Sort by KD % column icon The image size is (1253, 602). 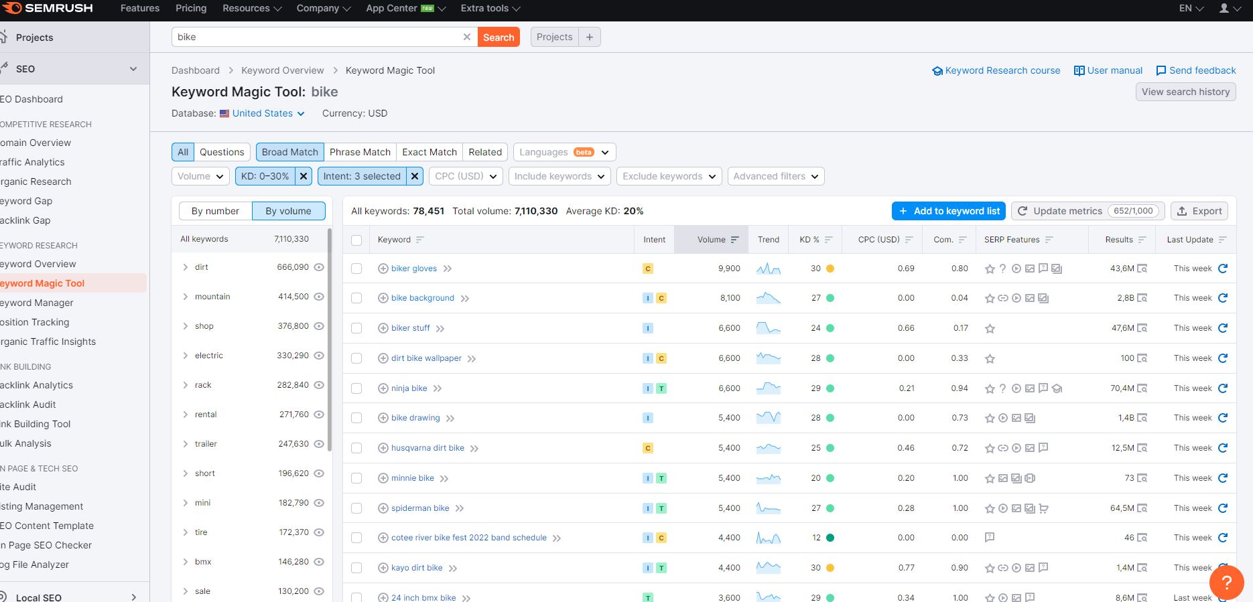coord(829,240)
